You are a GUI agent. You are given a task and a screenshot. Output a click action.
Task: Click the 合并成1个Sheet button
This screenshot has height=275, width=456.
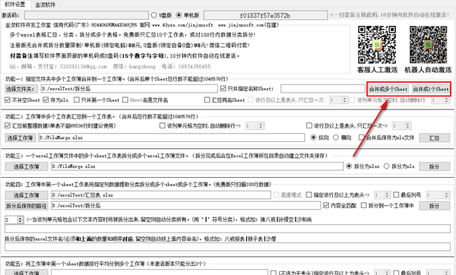click(x=431, y=89)
